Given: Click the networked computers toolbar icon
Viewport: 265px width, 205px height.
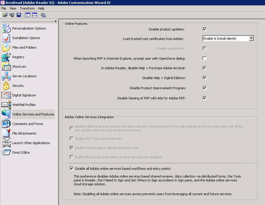Looking at the screenshot, I should 43,15.
